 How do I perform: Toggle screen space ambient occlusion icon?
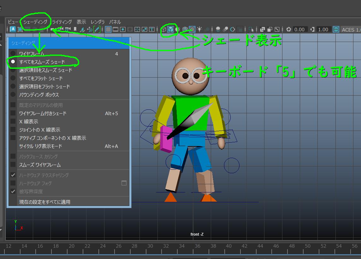click(x=218, y=29)
